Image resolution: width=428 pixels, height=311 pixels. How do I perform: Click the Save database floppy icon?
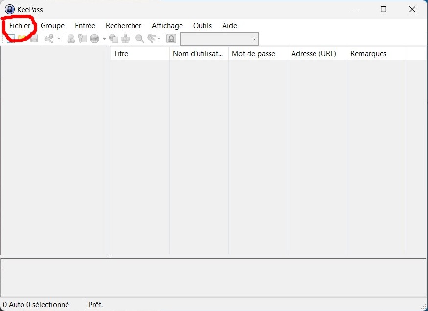pos(34,39)
